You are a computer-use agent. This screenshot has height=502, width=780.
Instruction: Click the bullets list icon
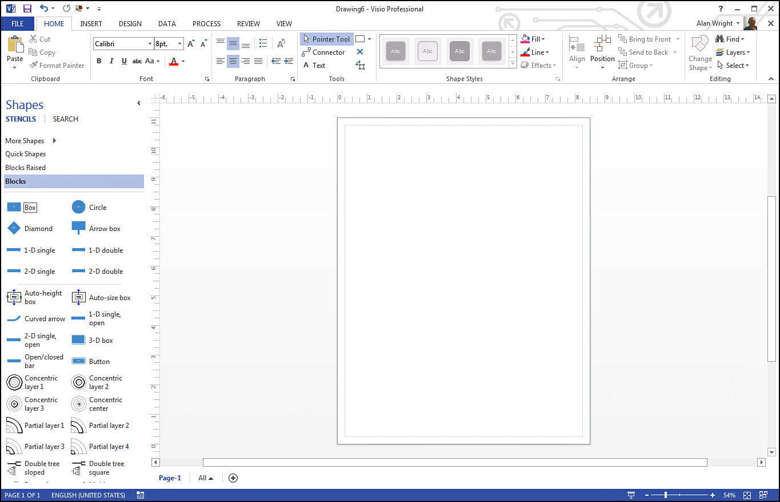coord(263,43)
